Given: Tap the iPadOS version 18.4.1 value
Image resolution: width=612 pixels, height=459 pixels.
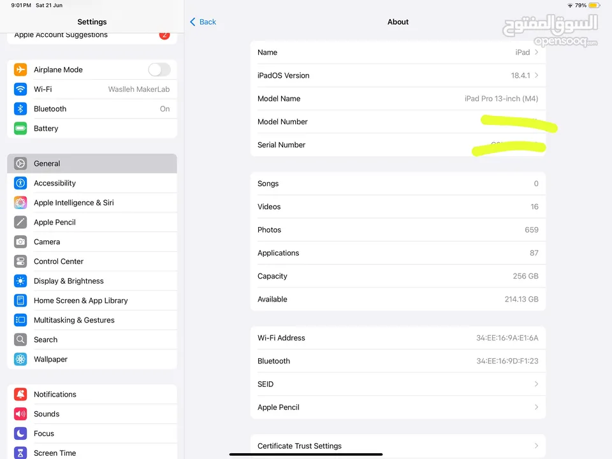Looking at the screenshot, I should pyautogui.click(x=520, y=75).
